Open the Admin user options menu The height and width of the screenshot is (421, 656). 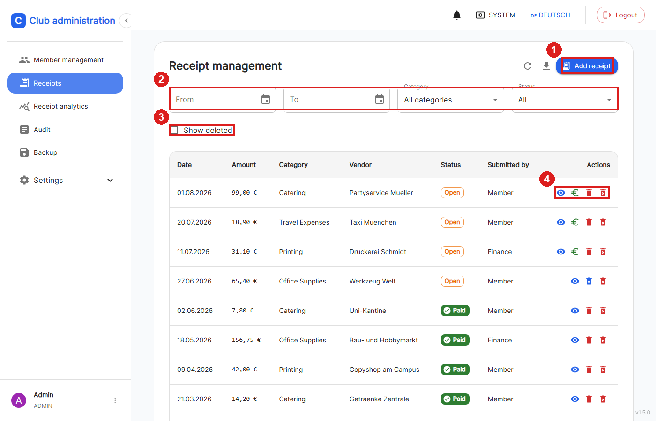(x=115, y=400)
